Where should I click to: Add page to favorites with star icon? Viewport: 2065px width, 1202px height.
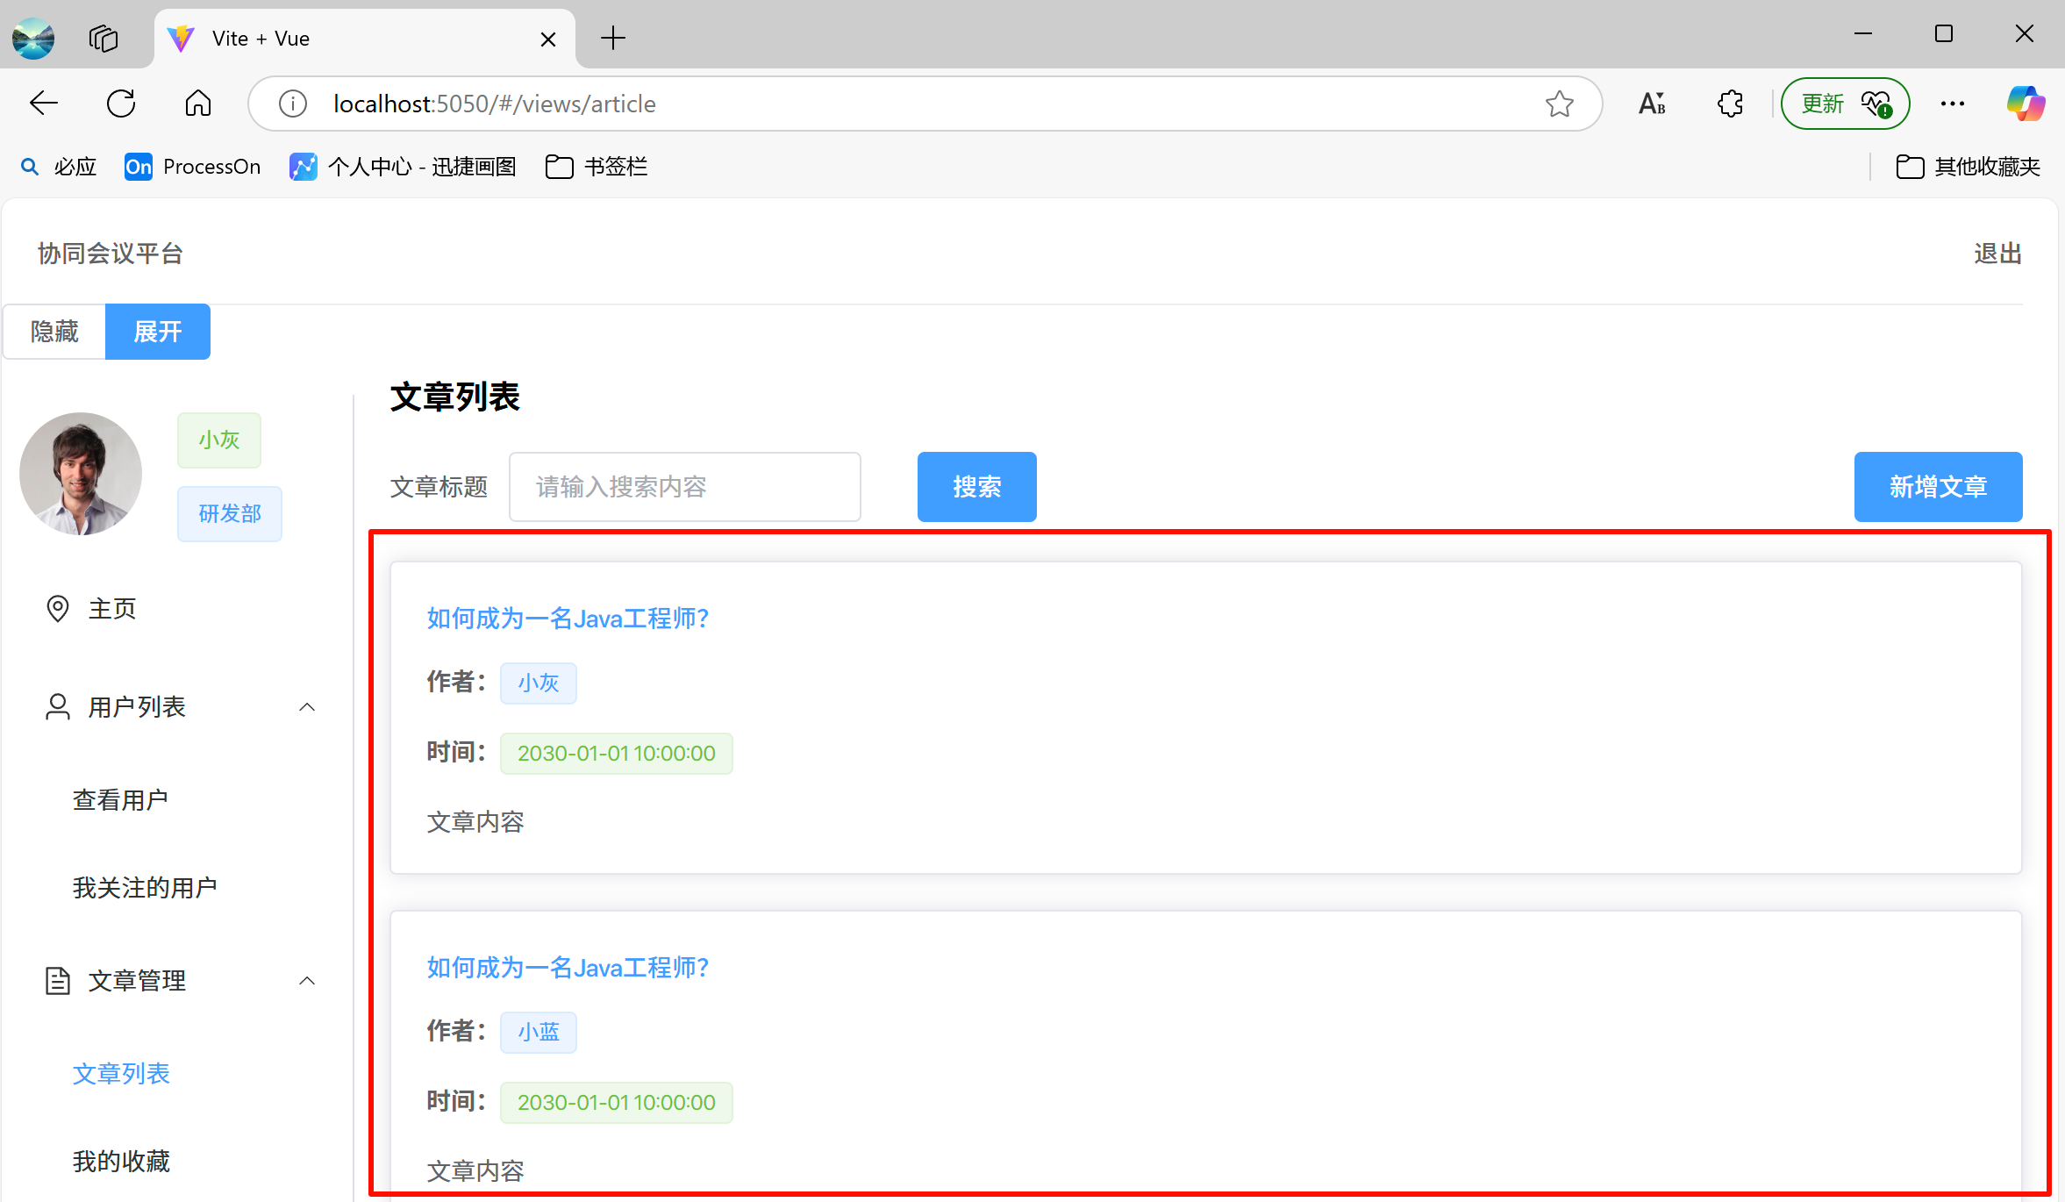click(1559, 104)
